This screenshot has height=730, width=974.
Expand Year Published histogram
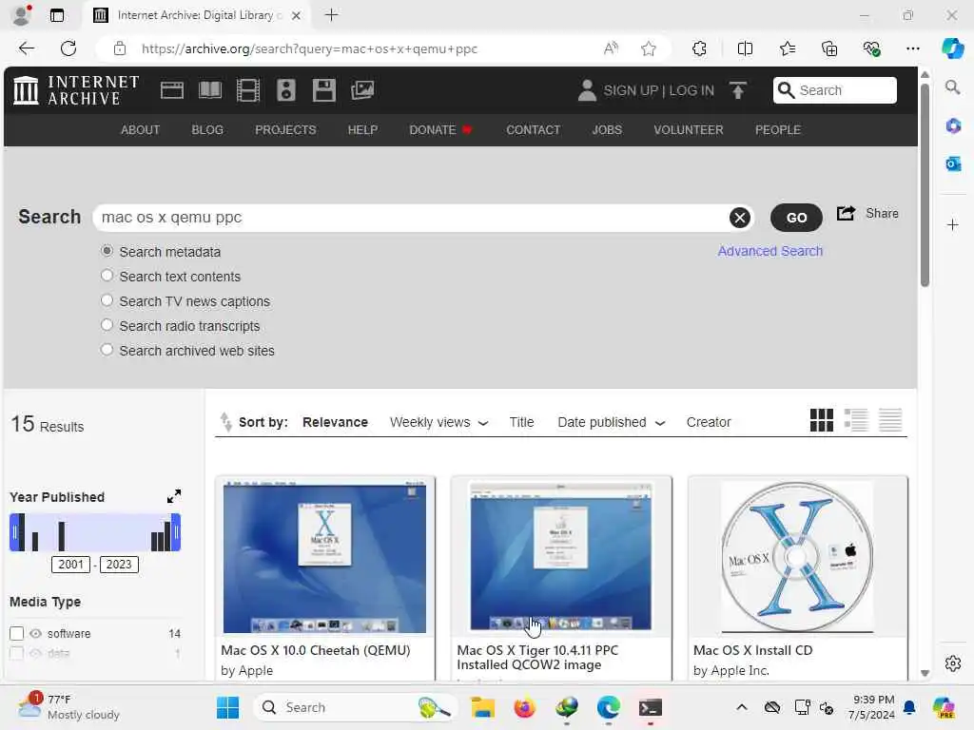pos(174,496)
